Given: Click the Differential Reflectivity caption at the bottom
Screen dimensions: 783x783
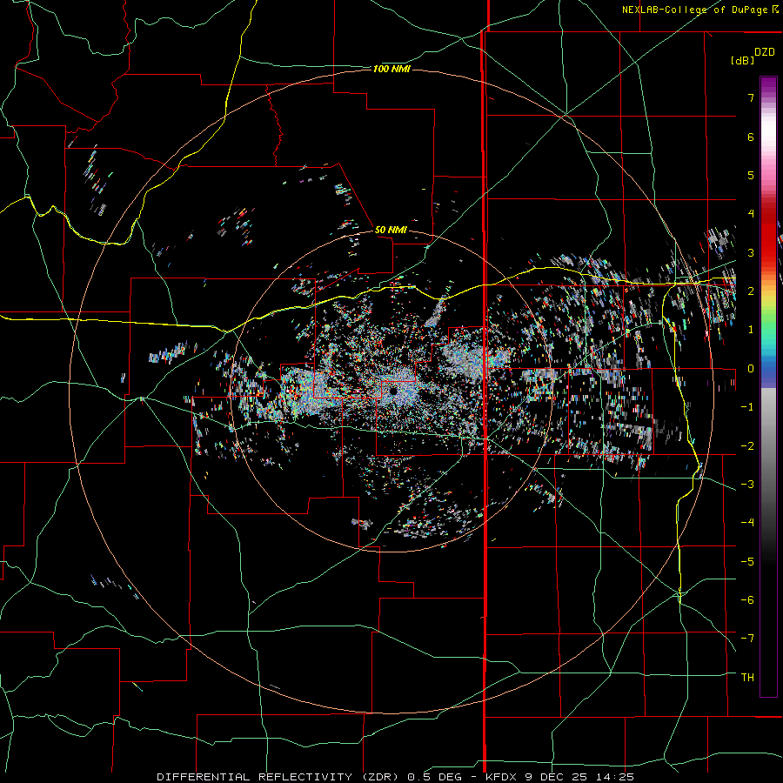Looking at the screenshot, I should pos(396,777).
